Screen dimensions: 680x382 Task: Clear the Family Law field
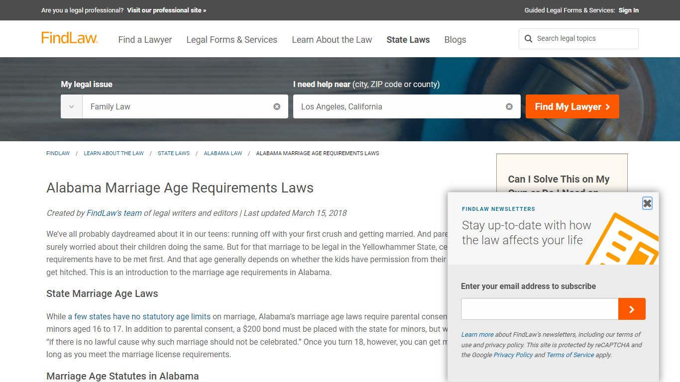tap(277, 106)
